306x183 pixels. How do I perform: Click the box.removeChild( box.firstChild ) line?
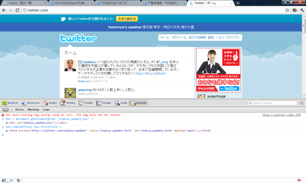(33, 127)
